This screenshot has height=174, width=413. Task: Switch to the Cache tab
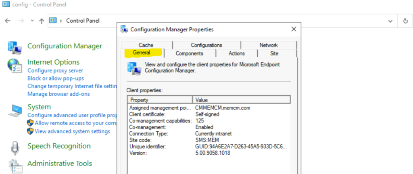pyautogui.click(x=146, y=45)
